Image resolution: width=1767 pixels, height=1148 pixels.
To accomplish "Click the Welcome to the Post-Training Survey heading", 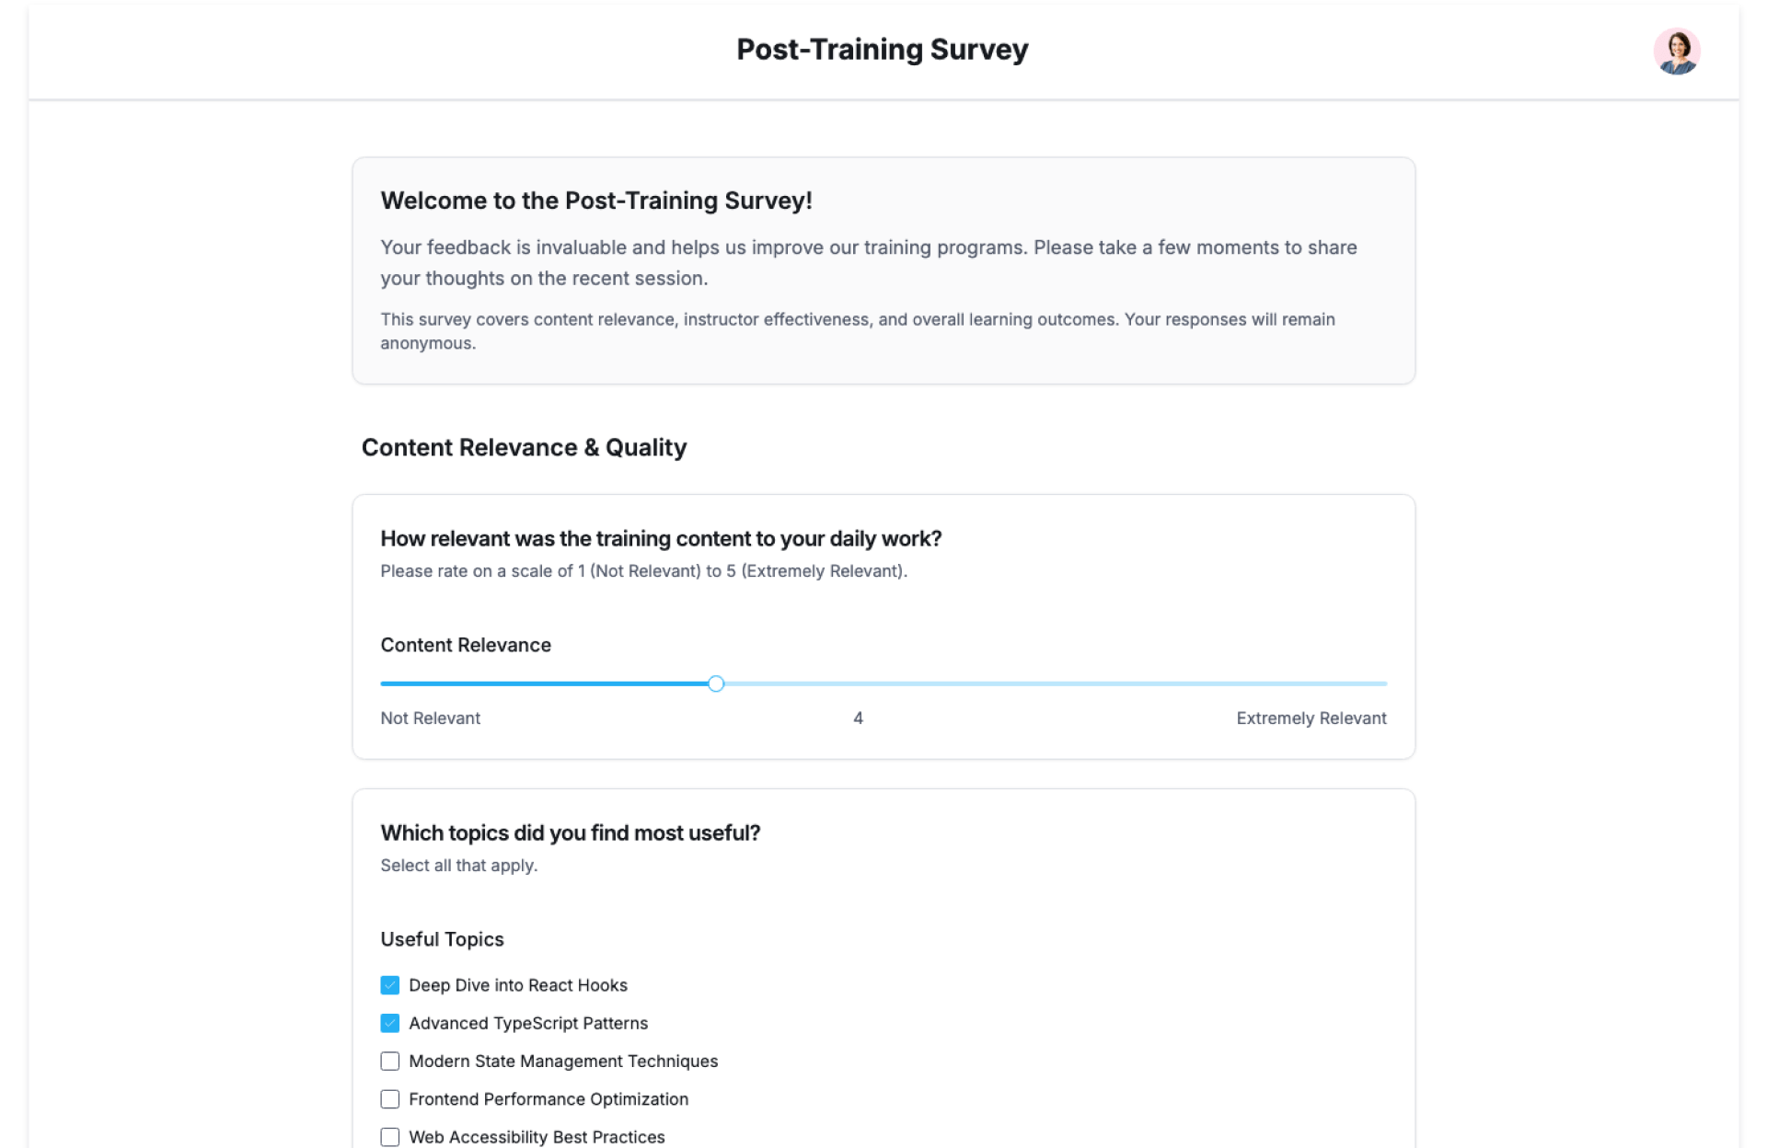I will click(595, 201).
